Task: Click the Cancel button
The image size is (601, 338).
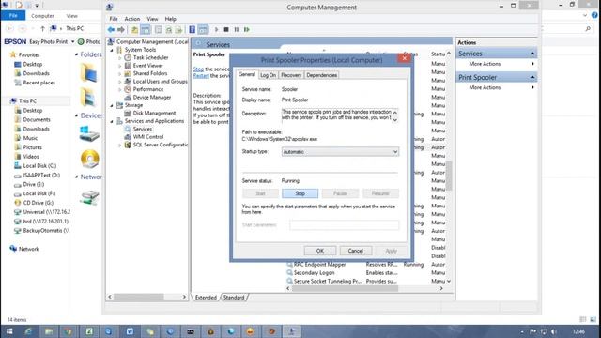Action: tap(355, 251)
